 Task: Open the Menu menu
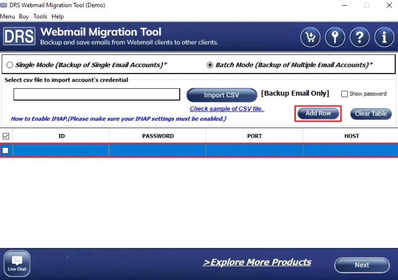click(x=7, y=17)
